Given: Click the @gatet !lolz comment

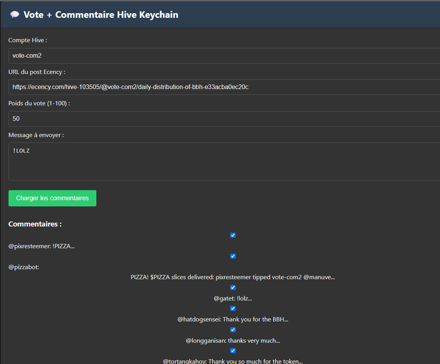Looking at the screenshot, I should (x=233, y=299).
